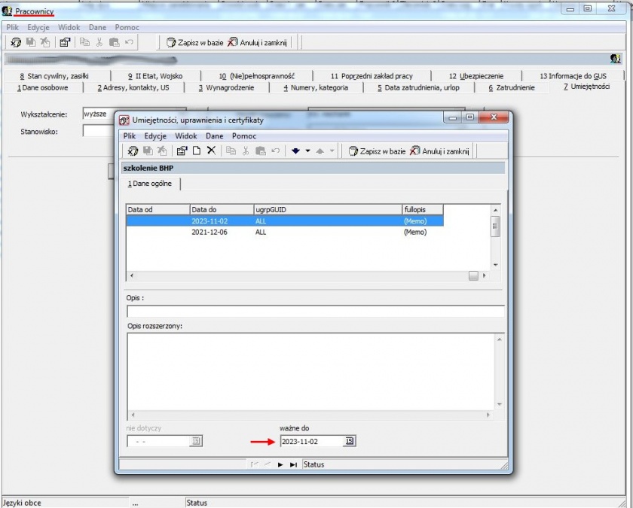Click the properties icon in dialog toolbar
The width and height of the screenshot is (633, 508).
click(x=182, y=151)
